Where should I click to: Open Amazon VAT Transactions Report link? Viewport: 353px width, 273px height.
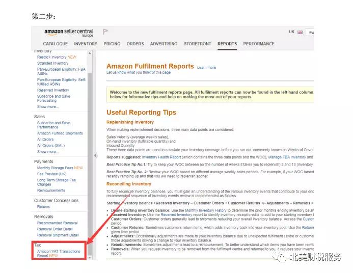click(59, 251)
